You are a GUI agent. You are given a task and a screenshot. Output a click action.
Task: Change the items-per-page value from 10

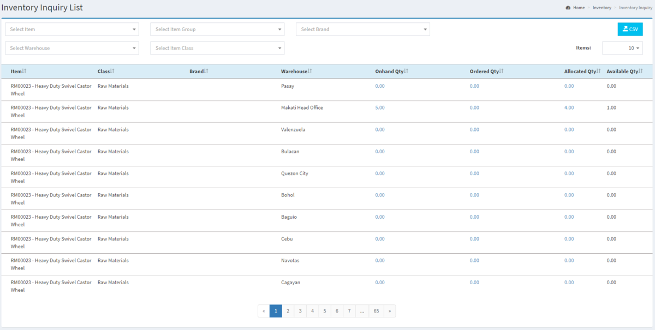click(622, 48)
